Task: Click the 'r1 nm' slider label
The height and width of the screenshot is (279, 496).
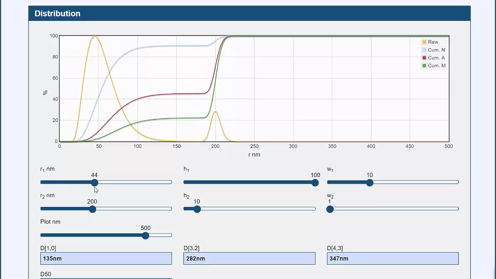Action: pyautogui.click(x=47, y=169)
